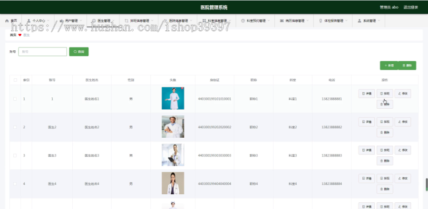Click the 身份证 column header
Screen dimensions: 428x209
(214, 80)
